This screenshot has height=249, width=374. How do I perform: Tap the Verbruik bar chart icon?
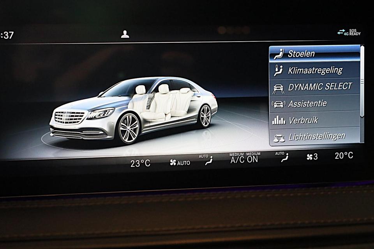279,120
